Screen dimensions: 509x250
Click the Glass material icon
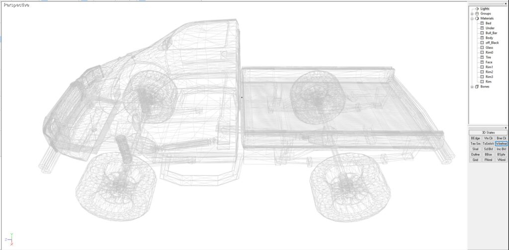pos(482,48)
